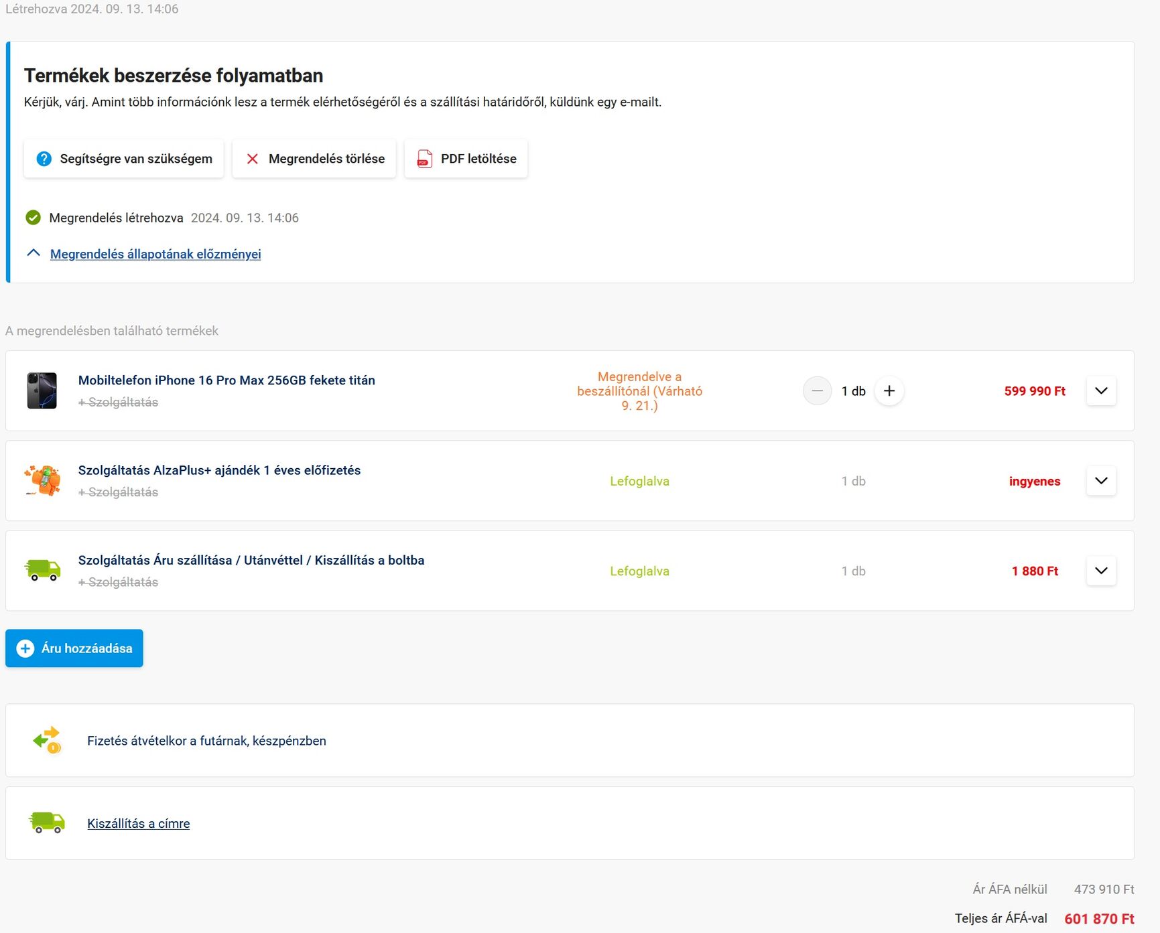Click Termékek beszerzése folyamatban heading
Viewport: 1160px width, 933px height.
174,76
